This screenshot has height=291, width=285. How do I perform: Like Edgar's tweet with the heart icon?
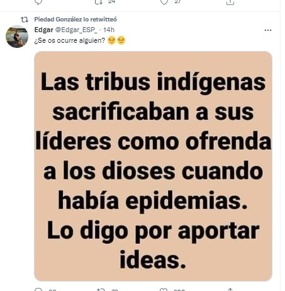click(x=164, y=290)
